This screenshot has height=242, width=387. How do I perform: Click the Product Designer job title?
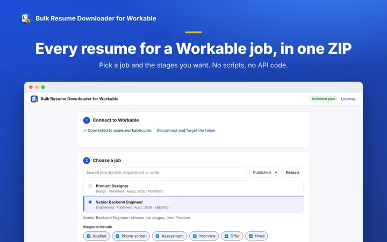(112, 186)
